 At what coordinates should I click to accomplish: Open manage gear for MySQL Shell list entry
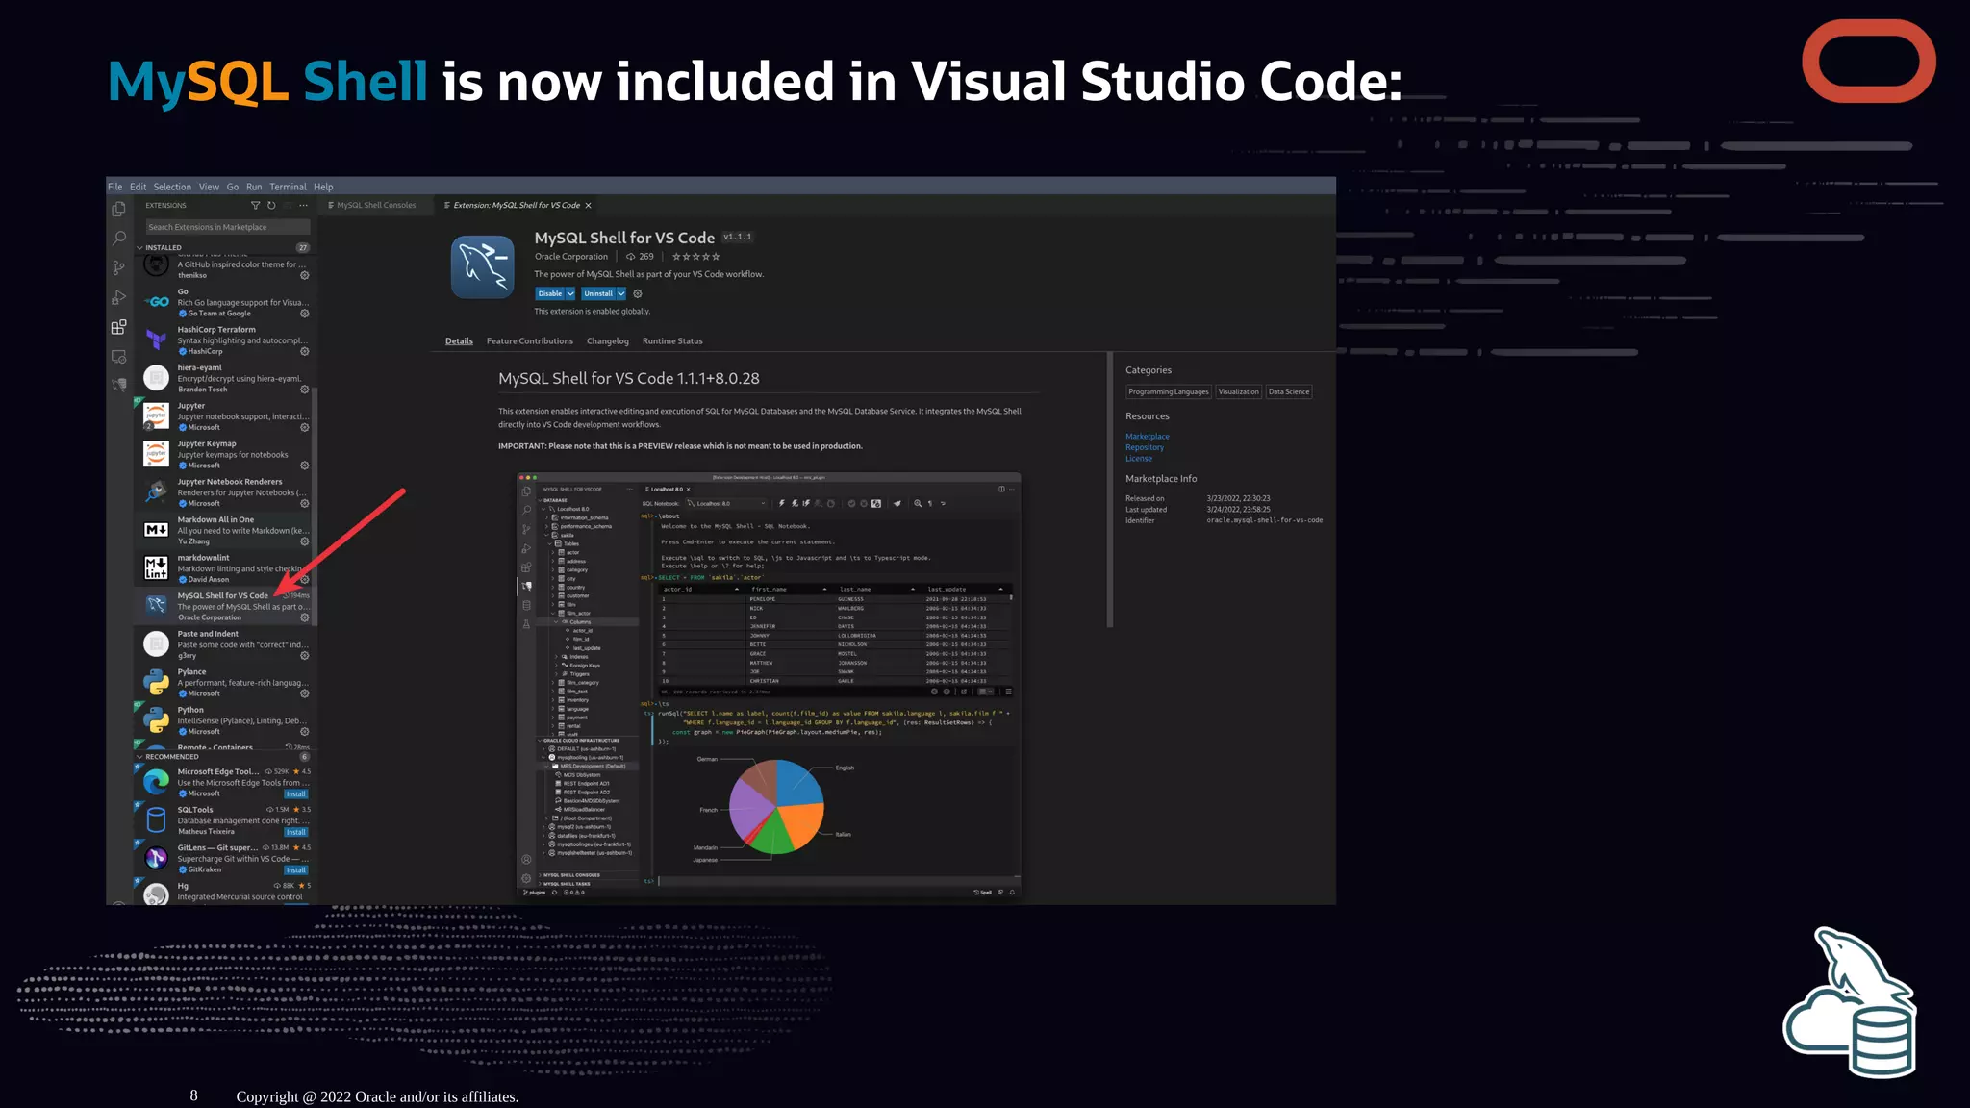pyautogui.click(x=305, y=617)
